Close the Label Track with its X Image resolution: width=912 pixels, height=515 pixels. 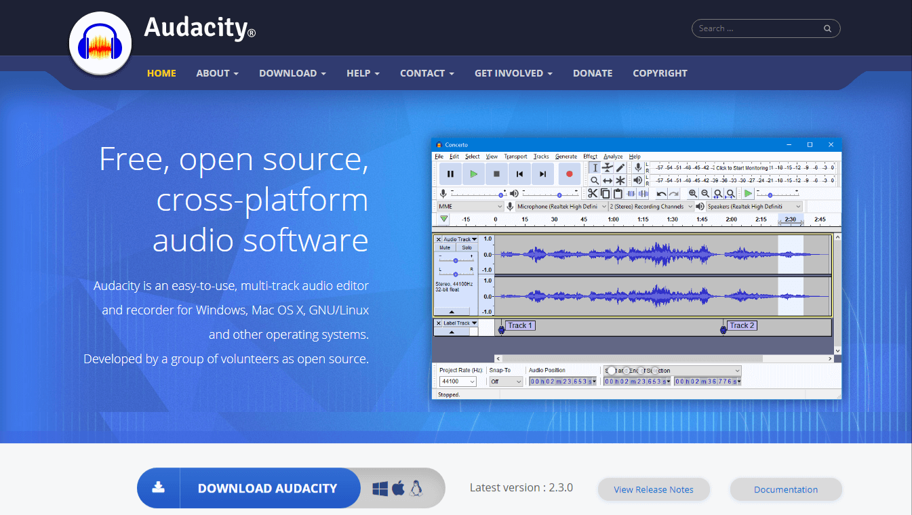pyautogui.click(x=439, y=323)
